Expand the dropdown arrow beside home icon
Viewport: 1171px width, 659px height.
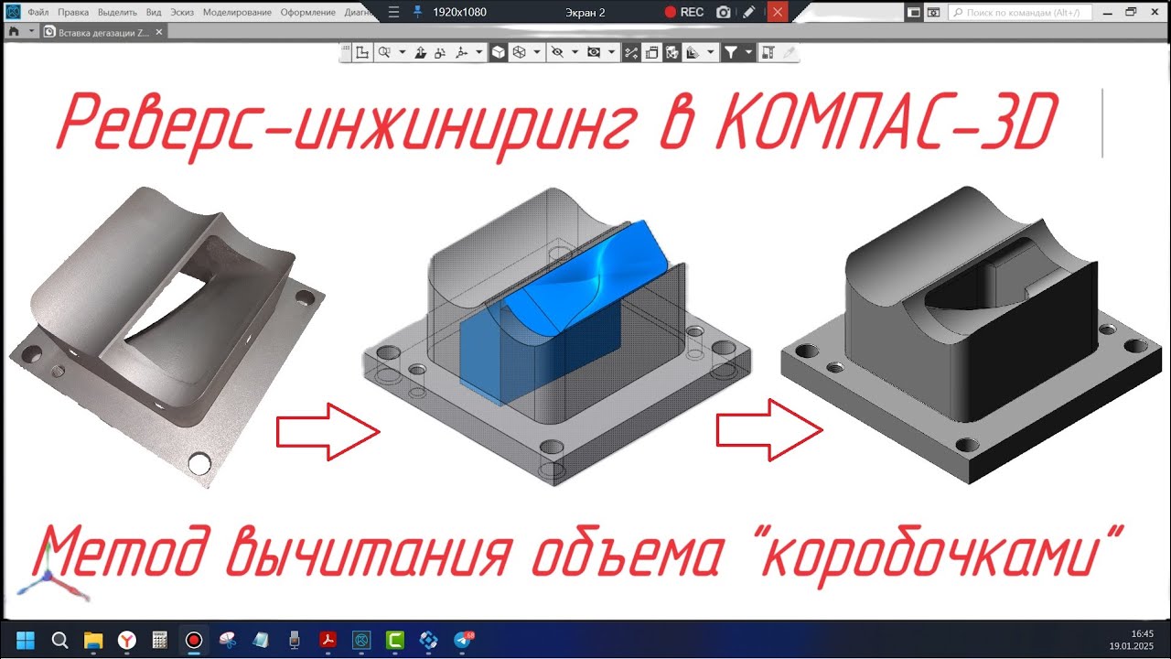(x=32, y=31)
